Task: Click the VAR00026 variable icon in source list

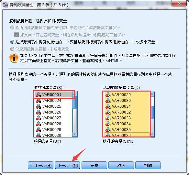Action: 39,112
